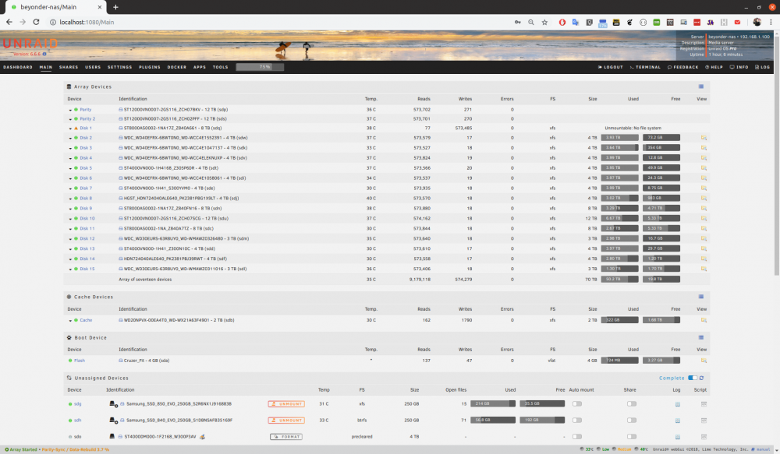Toggle Cache Devices panel display icon
The height and width of the screenshot is (454, 780).
point(701,297)
